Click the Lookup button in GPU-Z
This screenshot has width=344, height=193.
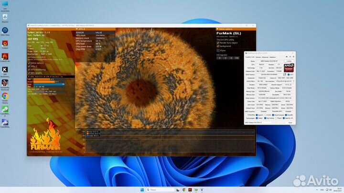coord(289,61)
